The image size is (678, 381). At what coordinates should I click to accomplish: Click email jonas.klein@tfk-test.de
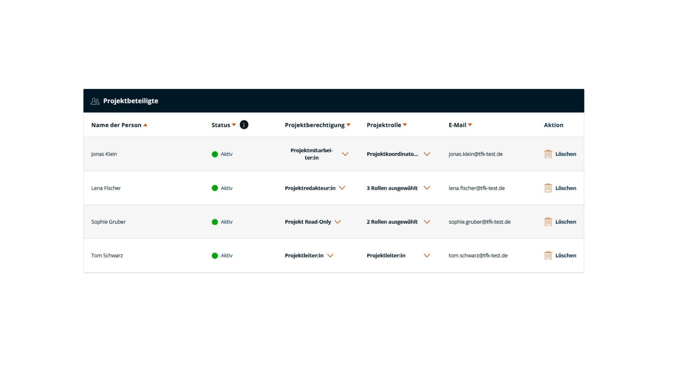476,154
